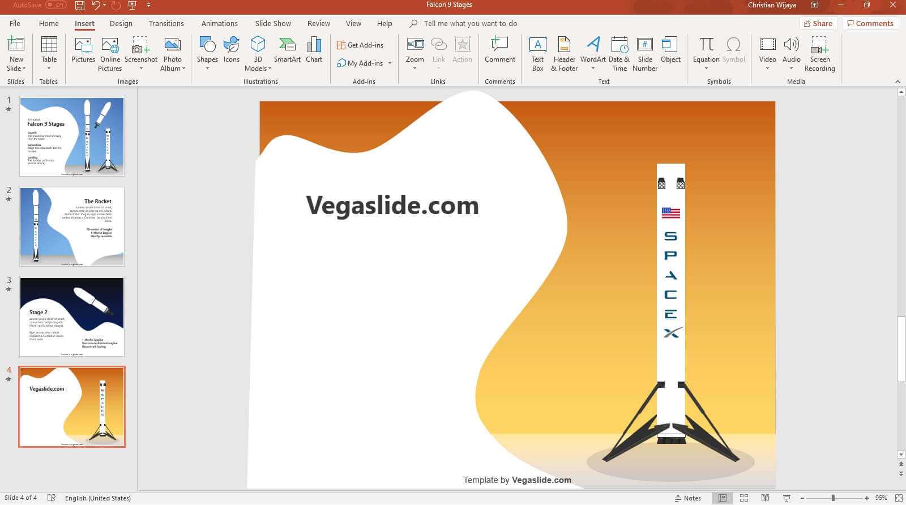Click the Object icon

[x=670, y=45]
